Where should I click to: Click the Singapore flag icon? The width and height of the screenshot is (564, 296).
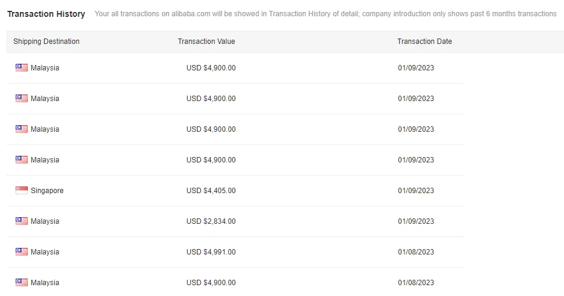22,191
